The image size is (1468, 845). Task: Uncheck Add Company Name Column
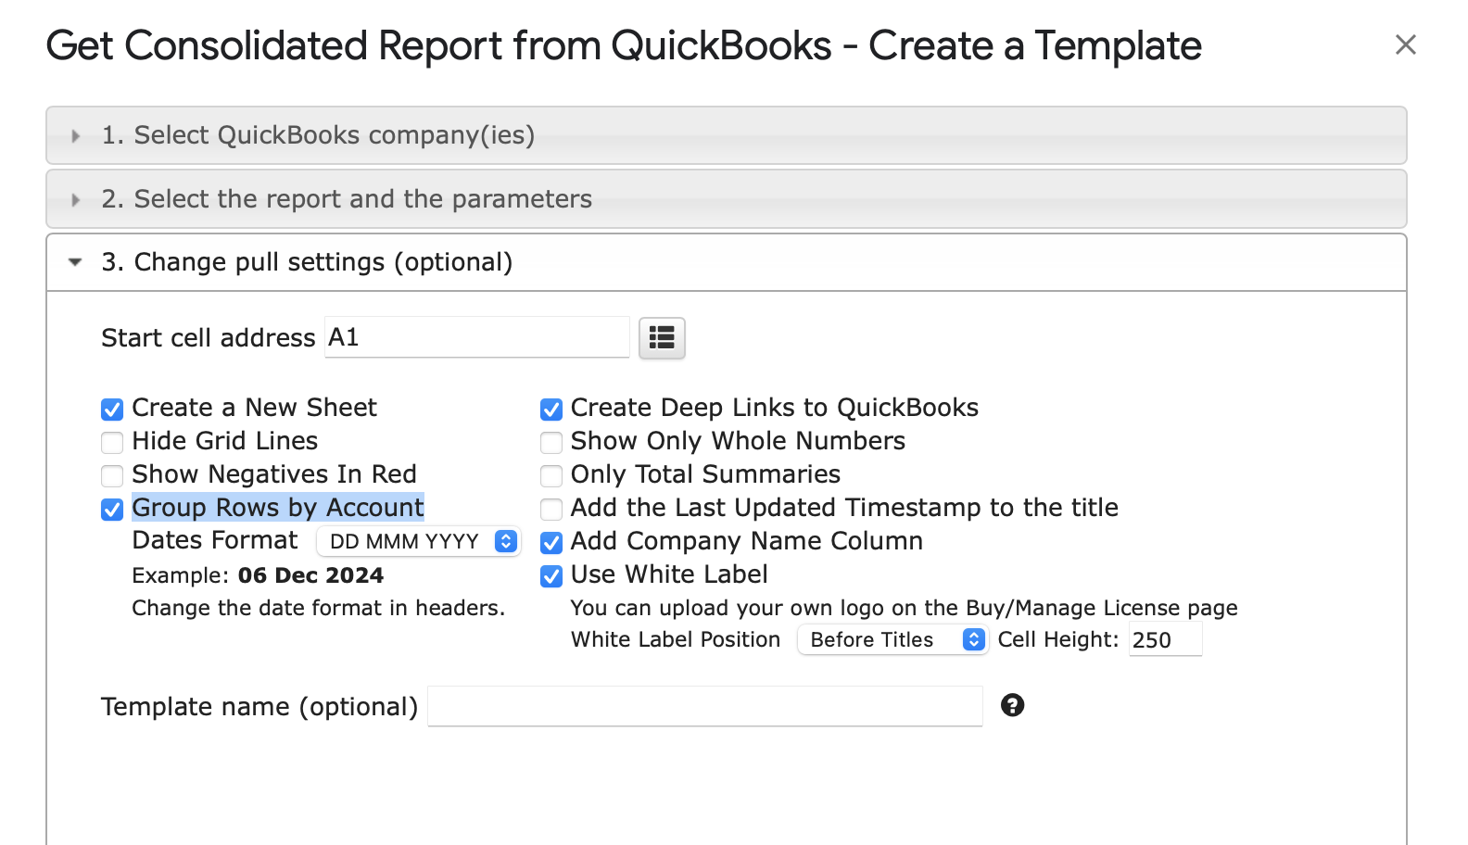pos(551,543)
